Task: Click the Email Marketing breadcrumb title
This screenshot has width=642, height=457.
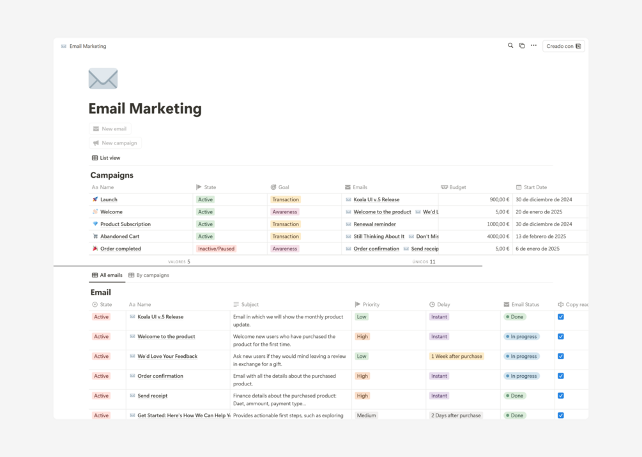Action: click(88, 46)
